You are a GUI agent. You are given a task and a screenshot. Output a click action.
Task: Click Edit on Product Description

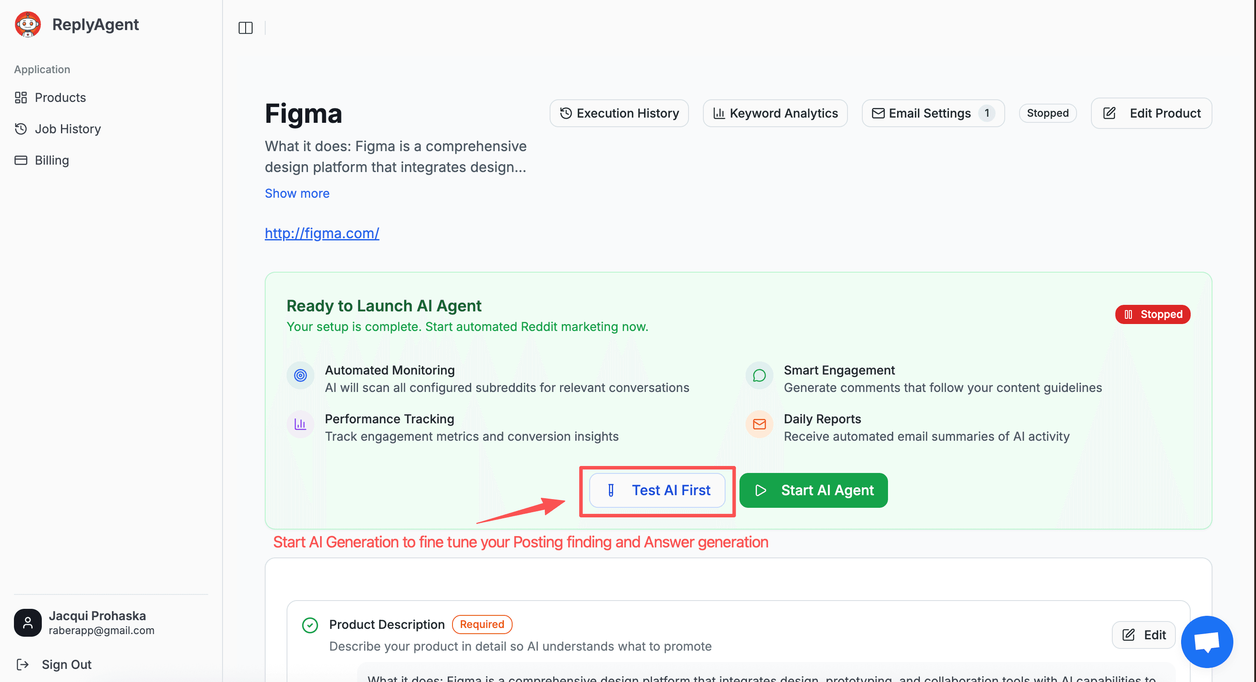(x=1143, y=635)
